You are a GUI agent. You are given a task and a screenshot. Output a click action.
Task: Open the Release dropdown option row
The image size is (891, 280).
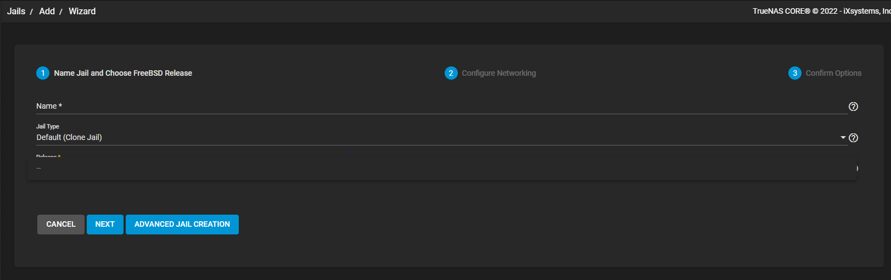pyautogui.click(x=442, y=169)
